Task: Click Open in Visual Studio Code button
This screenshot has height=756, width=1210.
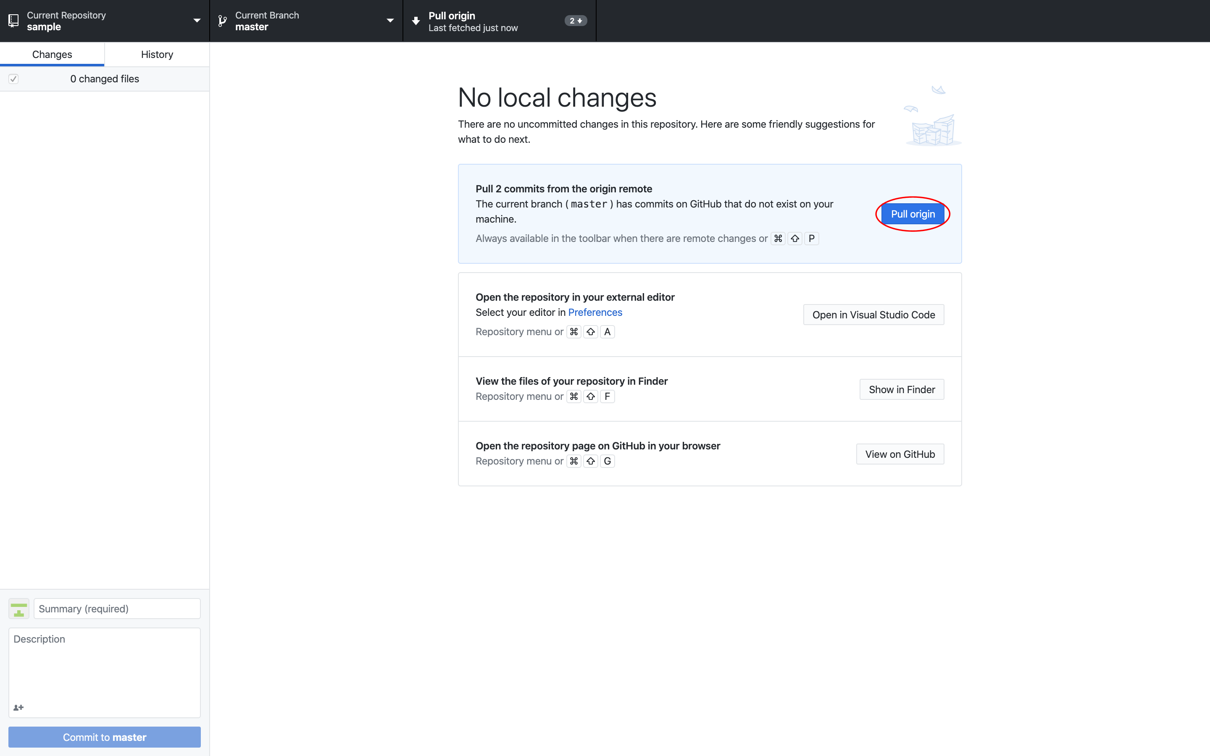Action: [x=873, y=315]
